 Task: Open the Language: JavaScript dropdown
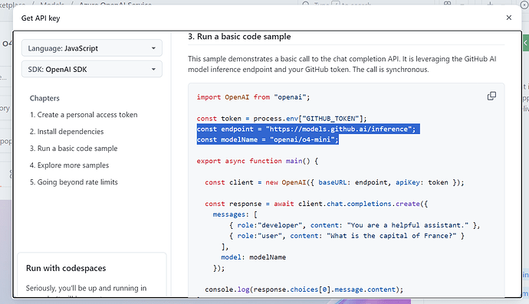[x=92, y=48]
